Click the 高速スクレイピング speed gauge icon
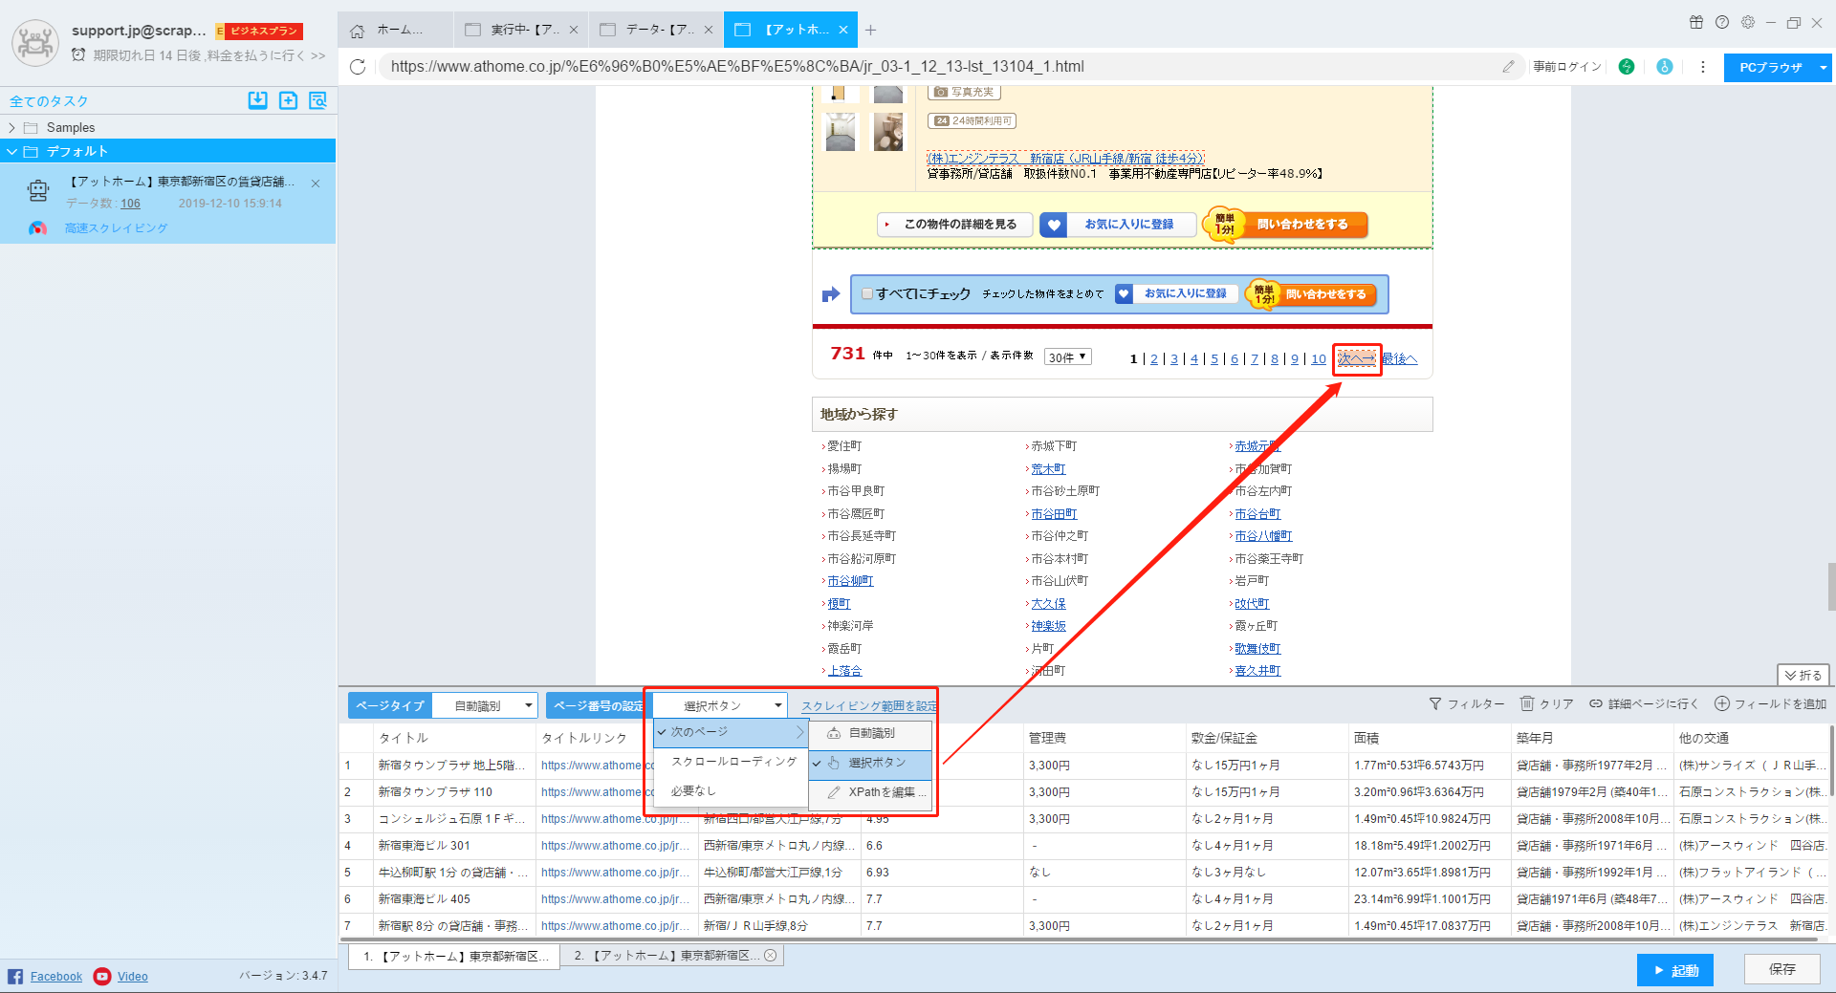Viewport: 1836px width, 993px height. point(38,228)
